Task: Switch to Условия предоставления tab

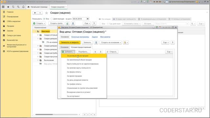Action: tap(81, 47)
